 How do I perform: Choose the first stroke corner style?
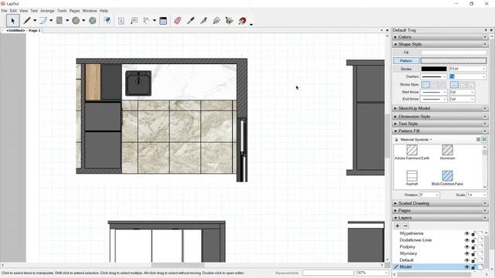click(x=425, y=85)
